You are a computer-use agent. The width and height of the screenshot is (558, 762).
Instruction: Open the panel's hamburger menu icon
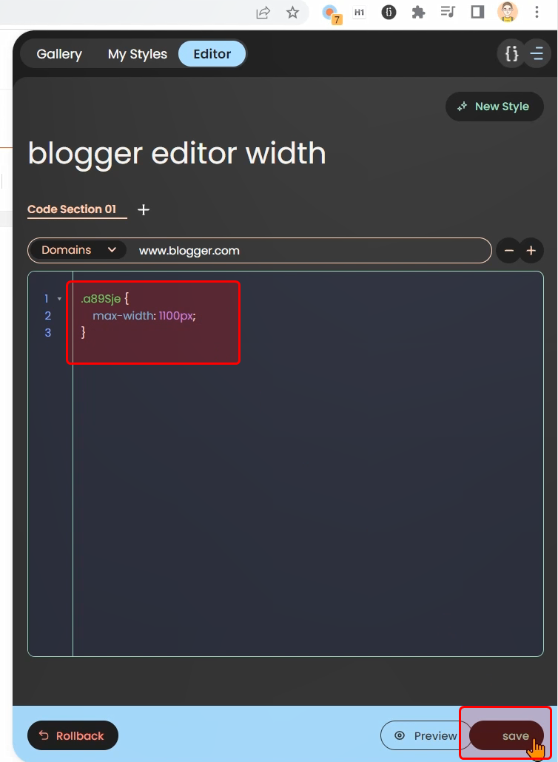537,54
